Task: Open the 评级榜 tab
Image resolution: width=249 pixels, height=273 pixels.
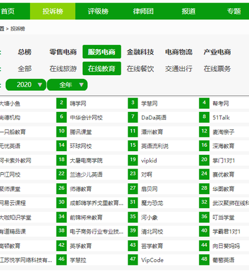Action: click(98, 11)
